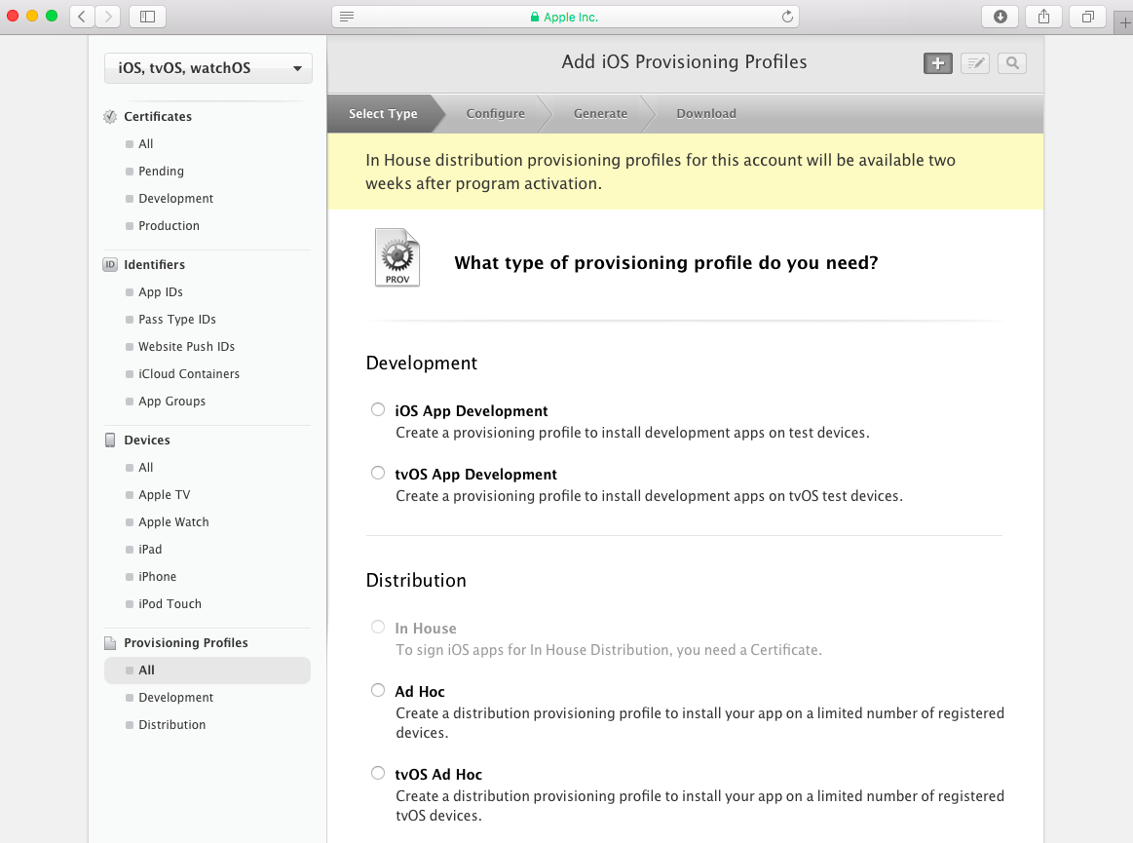Screen dimensions: 1133x843
Task: Click the edit profile pencil icon
Action: point(974,63)
